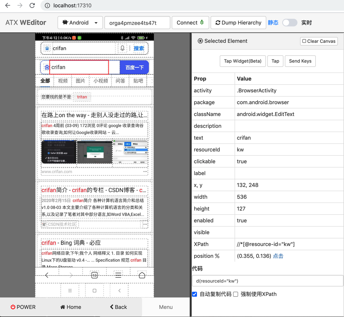Tap the Baidu paw icon beside search box

[x=46, y=67]
